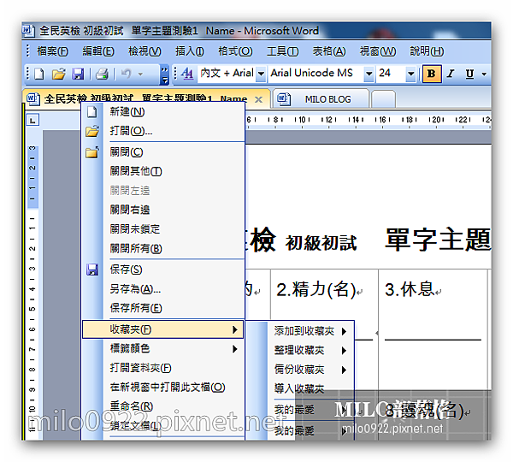Select 另存為(A)... menu entry
Screen dimensions: 513x462
[163, 289]
